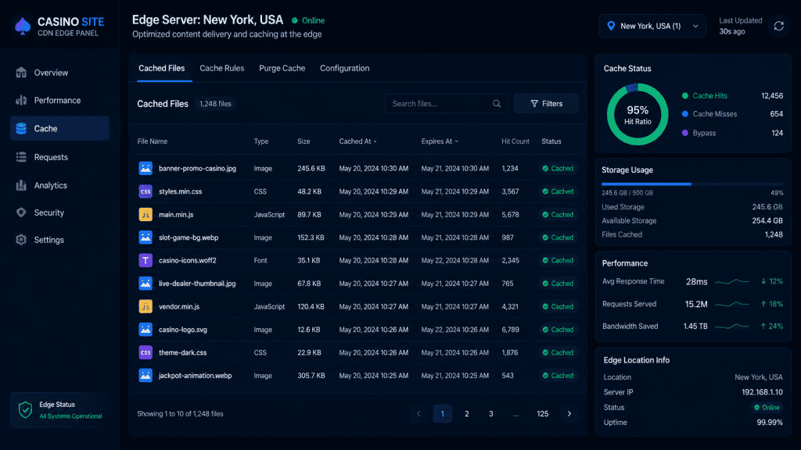Open the Performance sidebar section
801x450 pixels.
coord(59,101)
